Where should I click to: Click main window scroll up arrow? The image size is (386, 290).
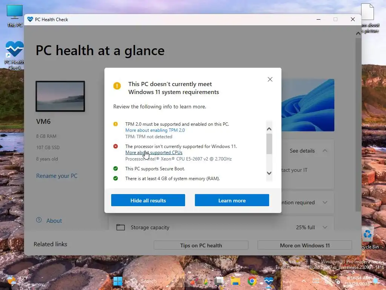point(358,34)
